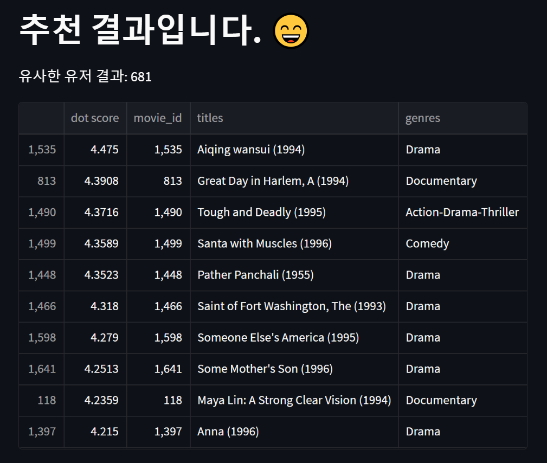Select Documentary genre in Great Day in Harlem row
Image resolution: width=547 pixels, height=463 pixels.
[x=463, y=181]
